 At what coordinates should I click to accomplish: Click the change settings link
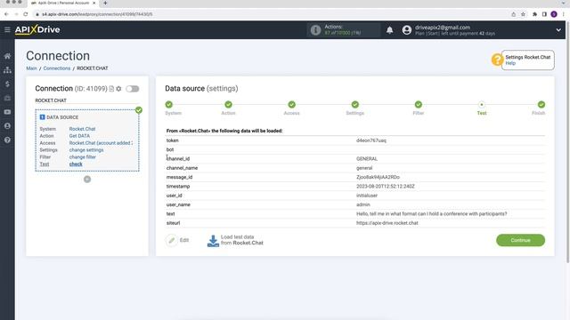coord(86,150)
